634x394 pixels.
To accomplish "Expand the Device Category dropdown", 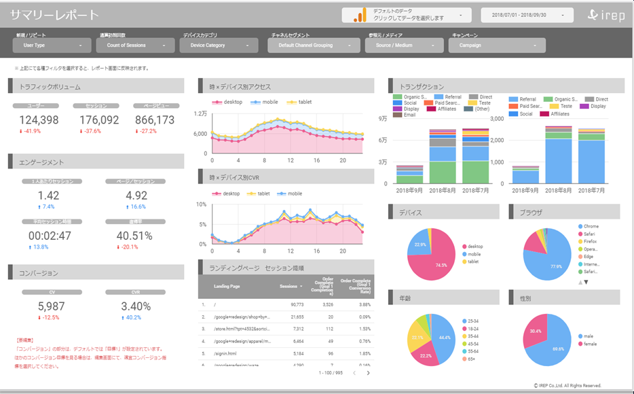I will coord(219,46).
